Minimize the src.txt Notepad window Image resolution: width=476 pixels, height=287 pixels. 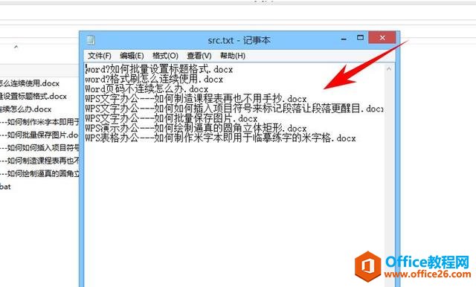344,39
